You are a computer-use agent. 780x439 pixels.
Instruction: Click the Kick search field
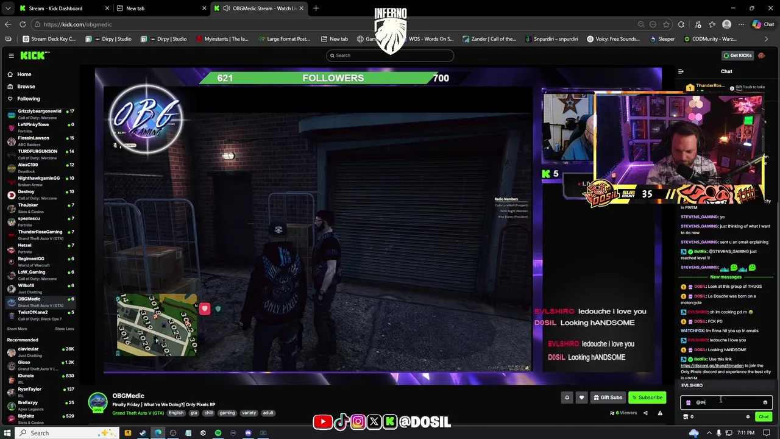pos(390,55)
